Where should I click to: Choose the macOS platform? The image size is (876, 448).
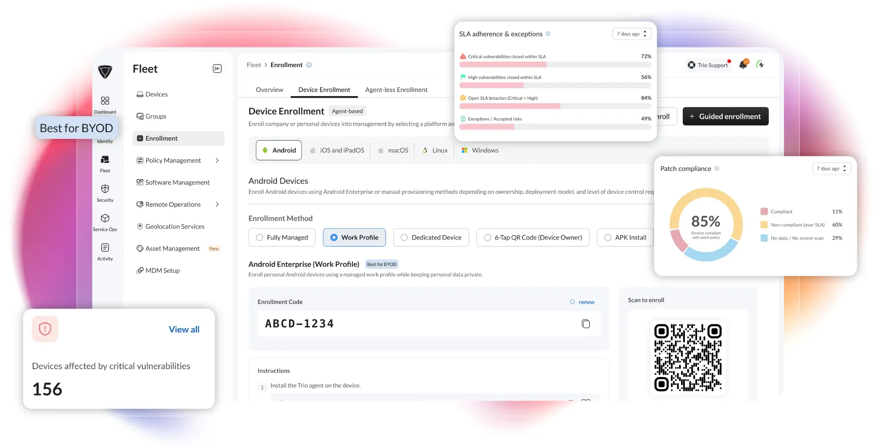click(393, 150)
